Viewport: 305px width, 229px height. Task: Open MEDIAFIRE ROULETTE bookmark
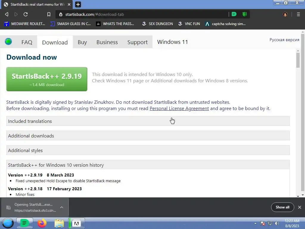pos(24,24)
